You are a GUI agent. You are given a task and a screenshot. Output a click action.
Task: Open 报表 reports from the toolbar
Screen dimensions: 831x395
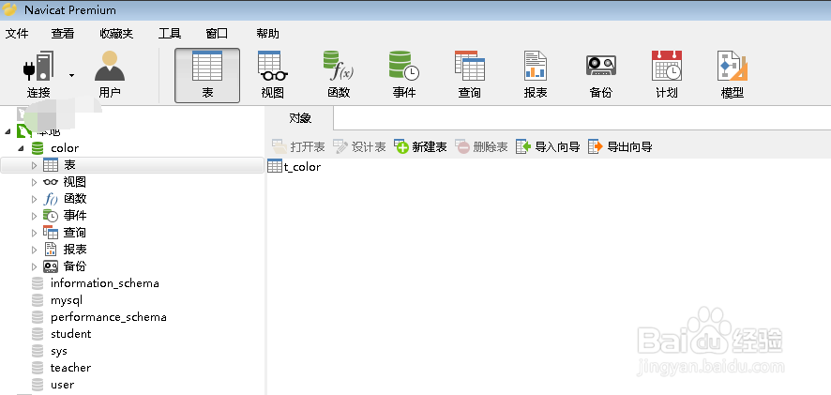click(536, 75)
